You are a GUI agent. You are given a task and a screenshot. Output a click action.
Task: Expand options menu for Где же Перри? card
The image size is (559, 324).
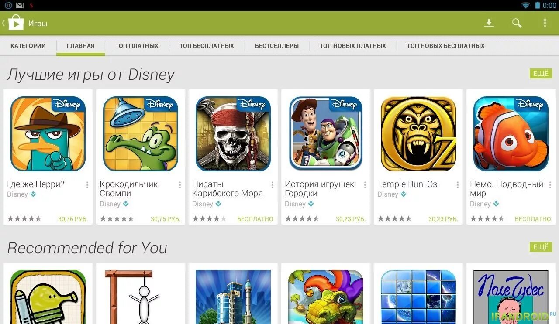click(87, 185)
